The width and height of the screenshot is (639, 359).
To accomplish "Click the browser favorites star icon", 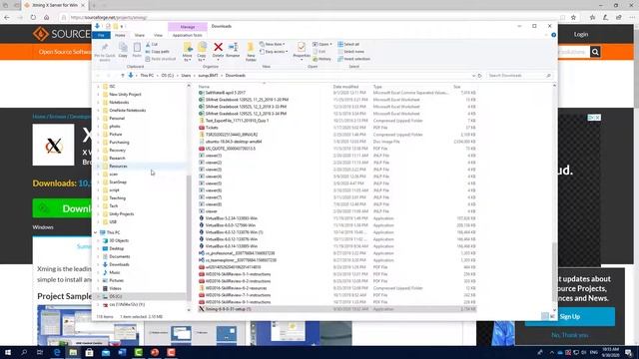I will (573, 18).
